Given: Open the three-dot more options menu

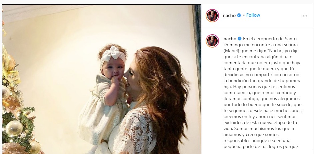Looking at the screenshot, I should pos(305,16).
